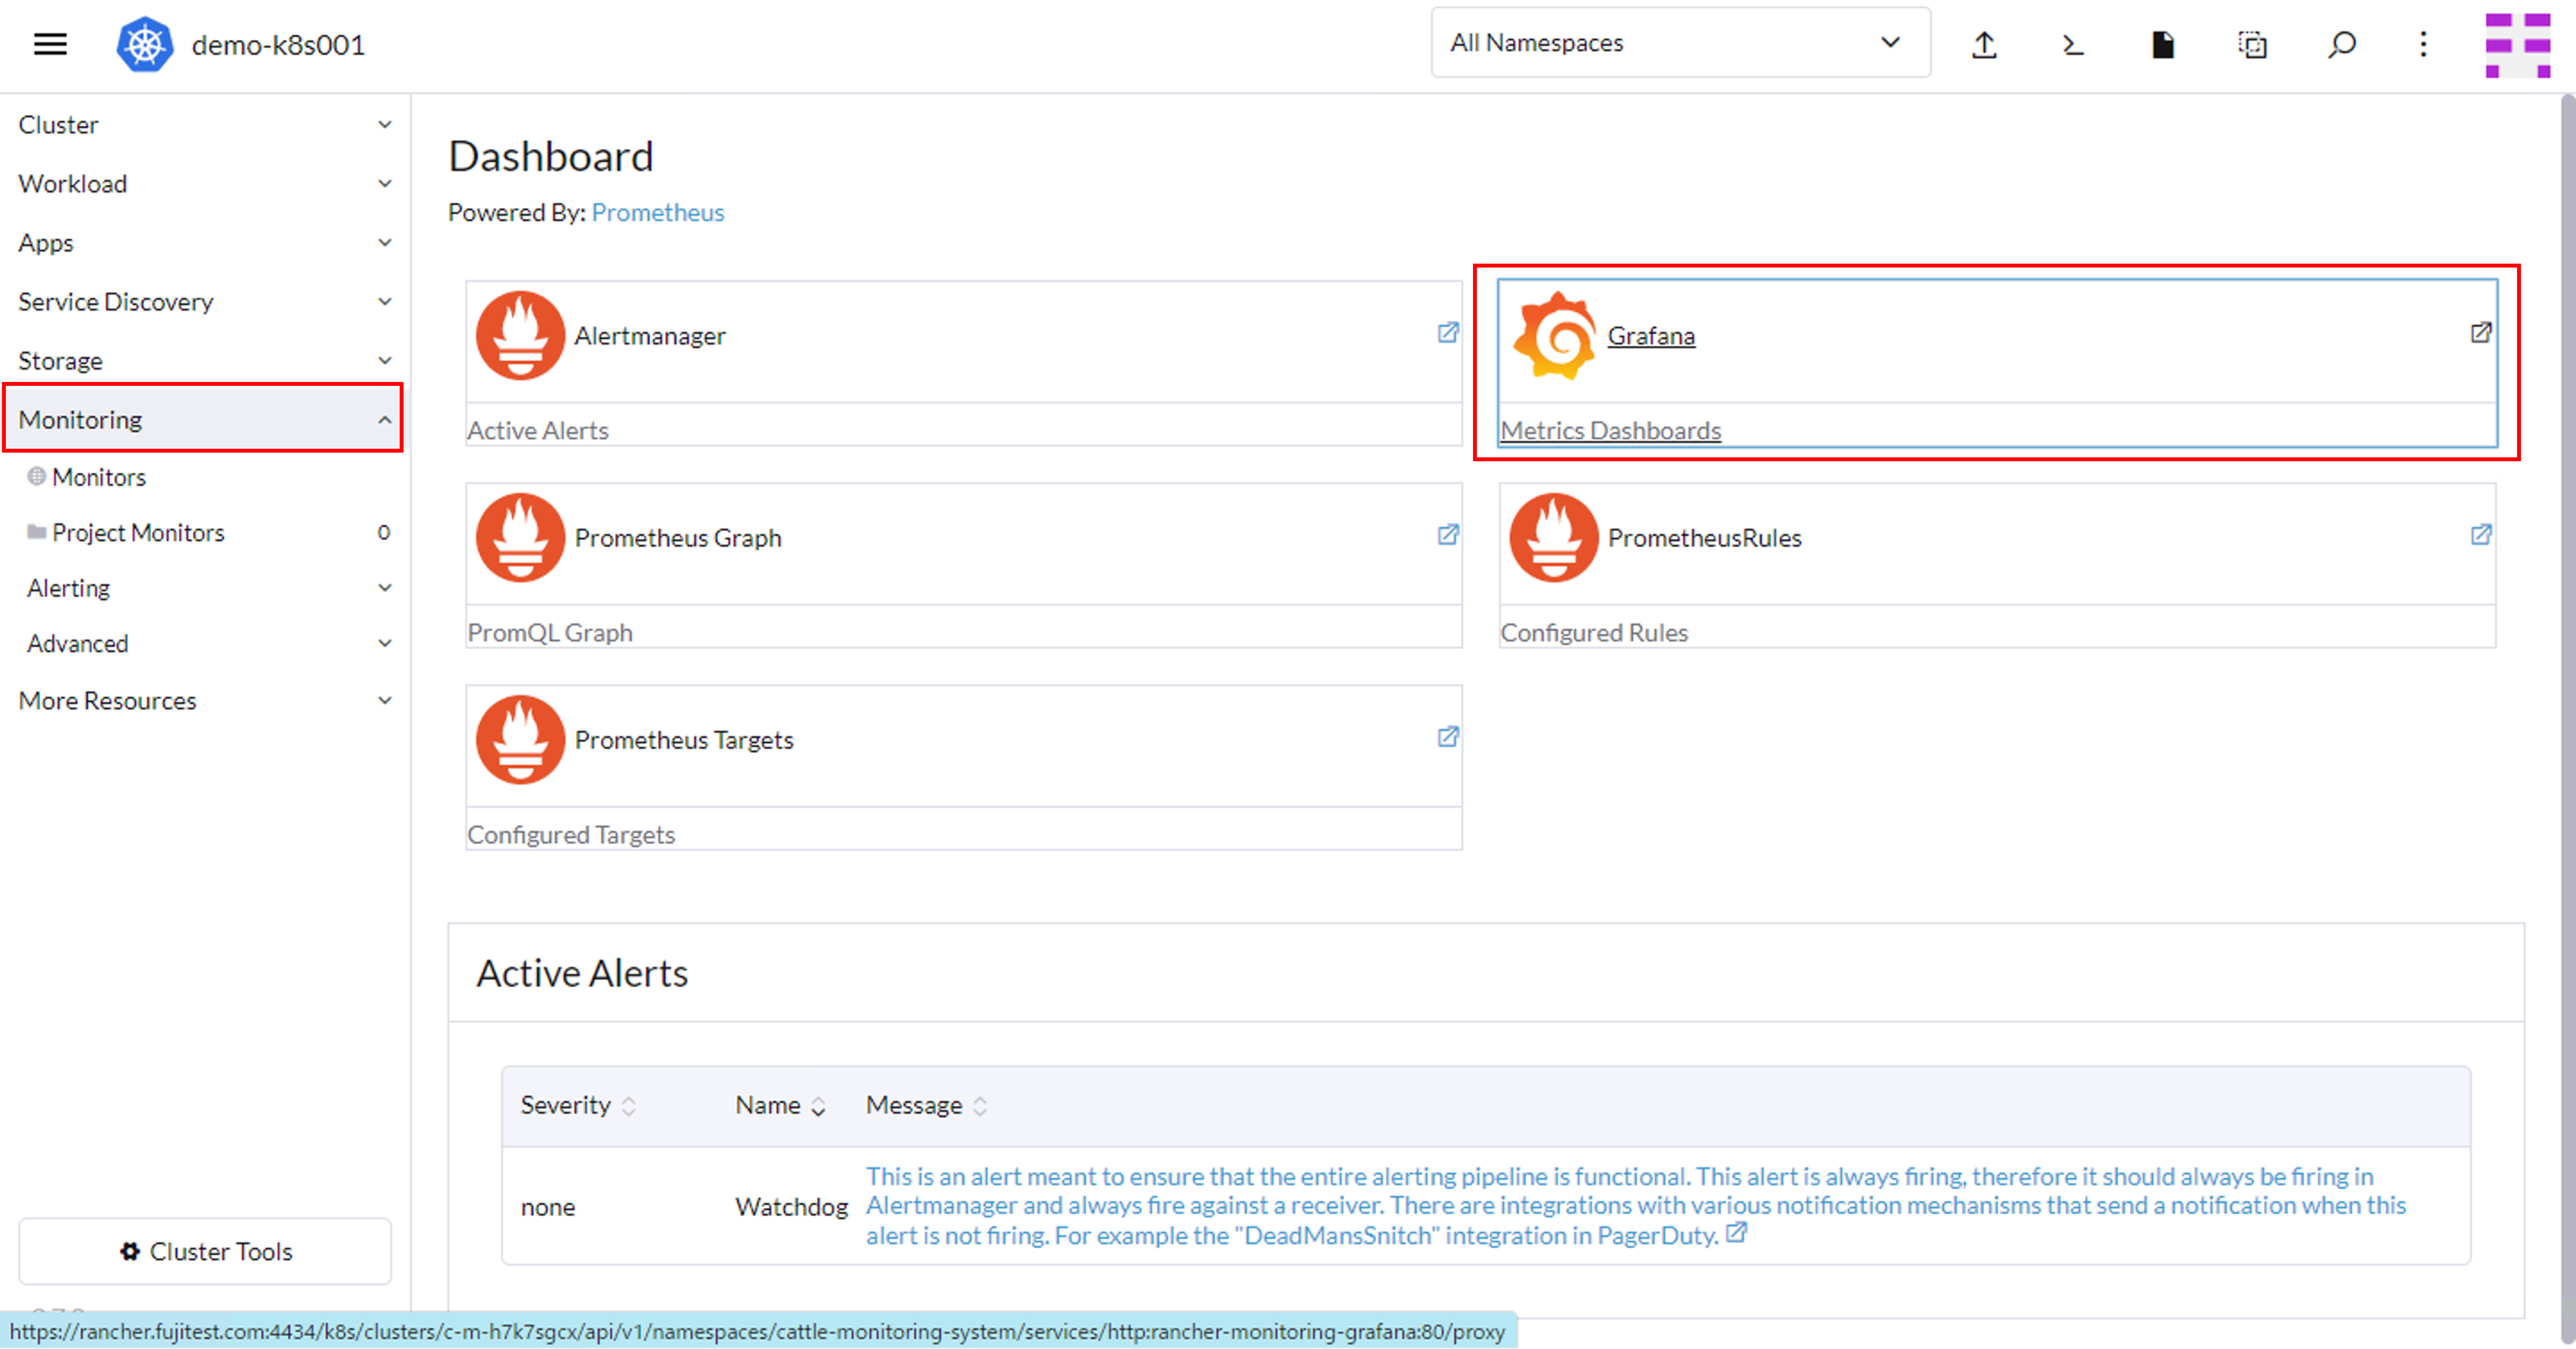
Task: Click the Prometheus powered-by link
Action: tap(658, 213)
